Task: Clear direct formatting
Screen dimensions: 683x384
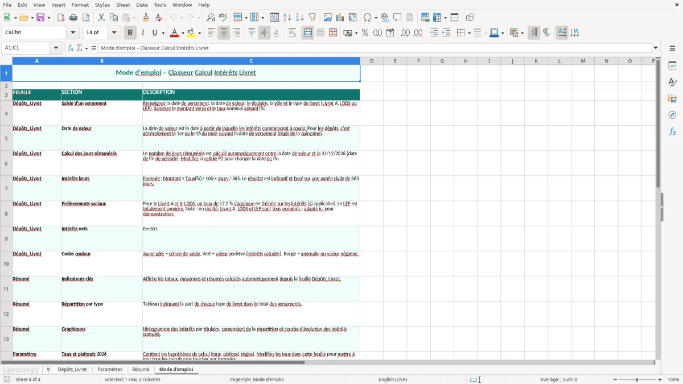Action: 159,18
